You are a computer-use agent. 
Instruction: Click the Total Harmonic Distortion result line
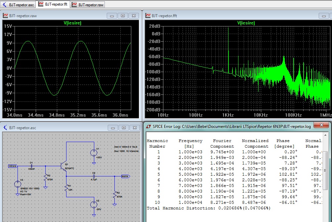[x=209, y=208]
